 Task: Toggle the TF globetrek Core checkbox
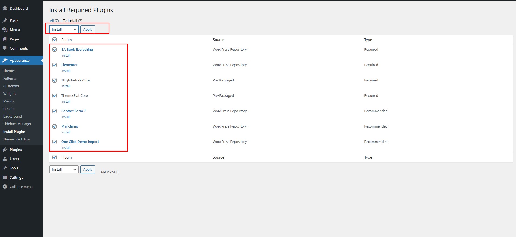pyautogui.click(x=55, y=80)
